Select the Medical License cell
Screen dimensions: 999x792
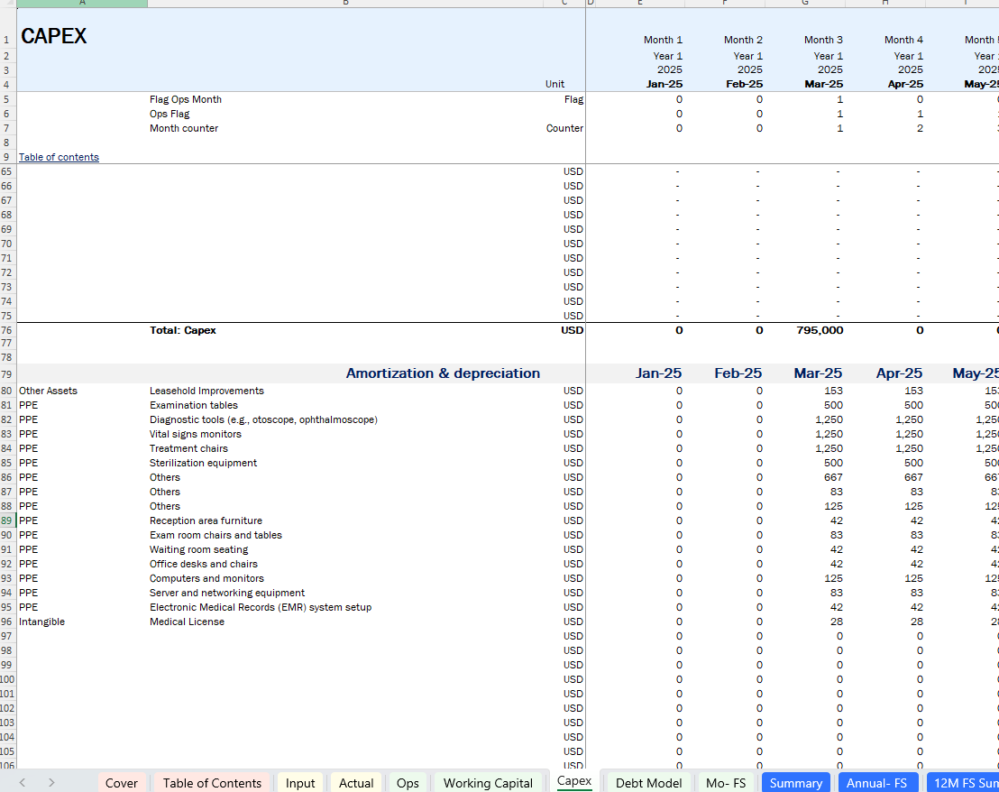[x=187, y=622]
